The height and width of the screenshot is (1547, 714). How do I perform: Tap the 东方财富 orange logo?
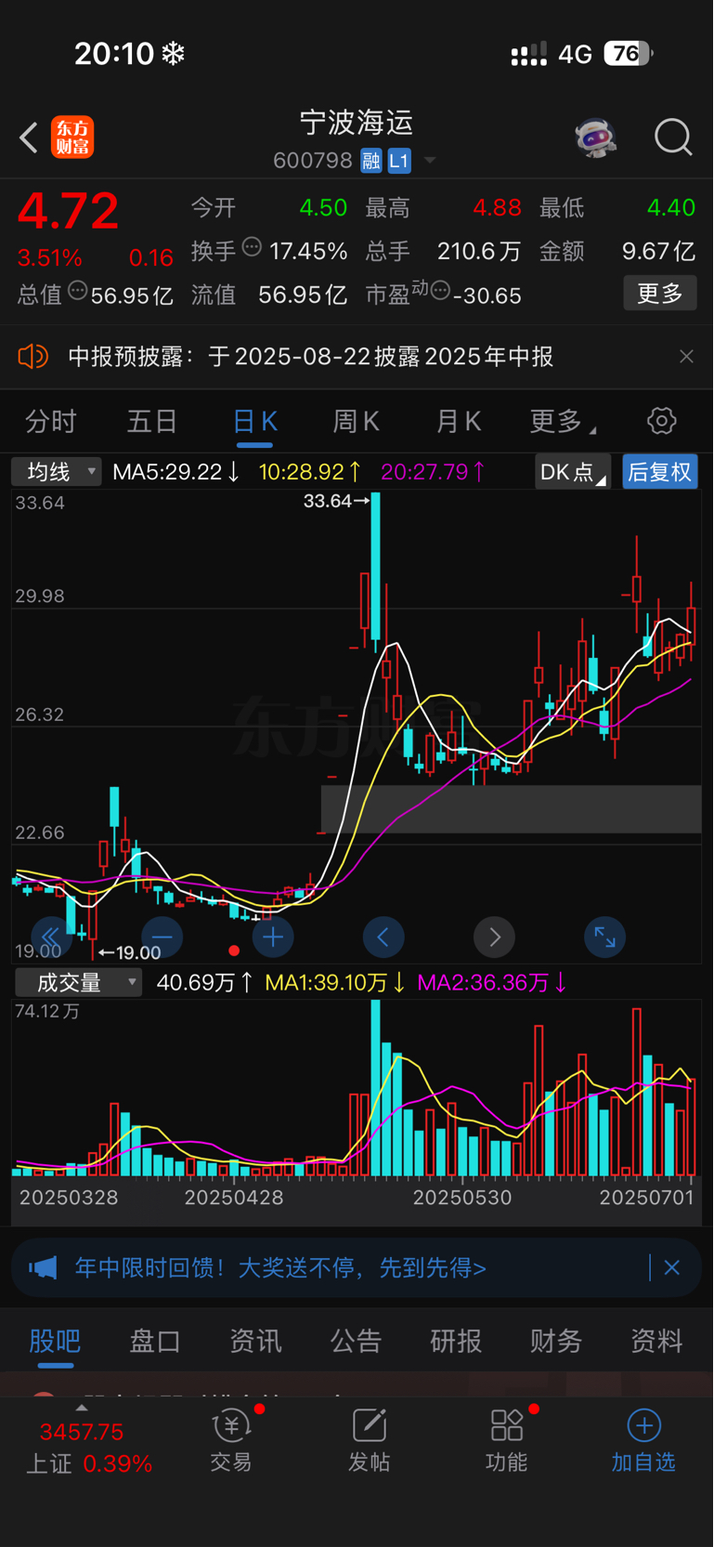click(72, 138)
